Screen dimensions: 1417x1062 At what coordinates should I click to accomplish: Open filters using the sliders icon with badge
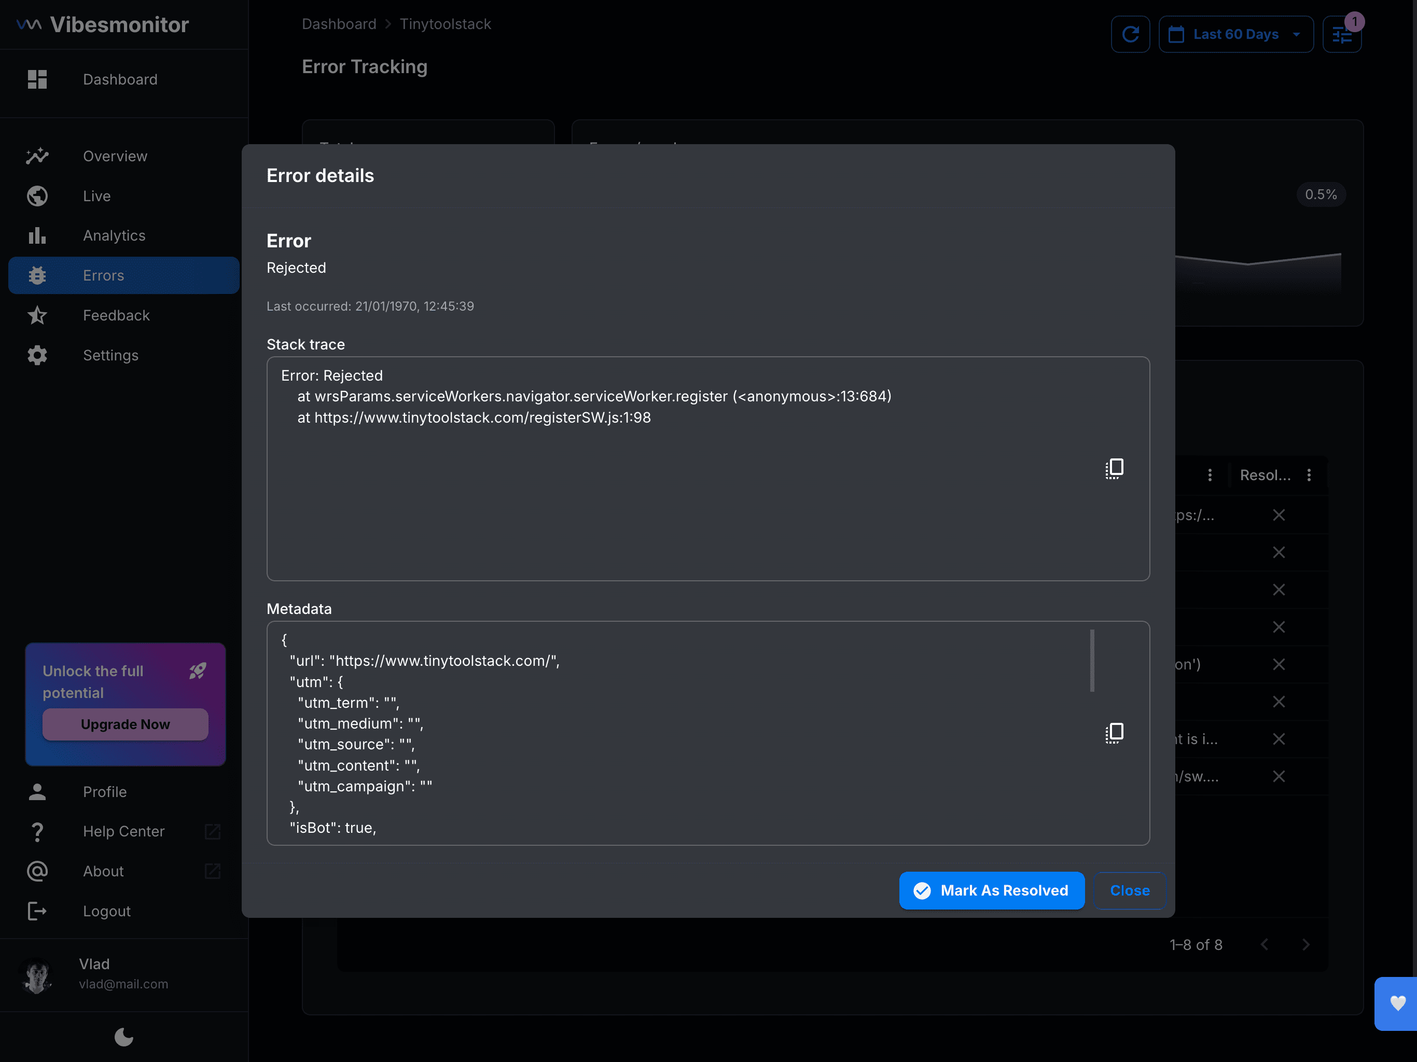pos(1343,34)
